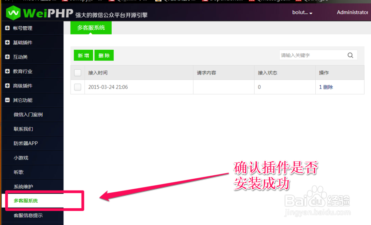Click the Administrator link in header

pos(352,12)
